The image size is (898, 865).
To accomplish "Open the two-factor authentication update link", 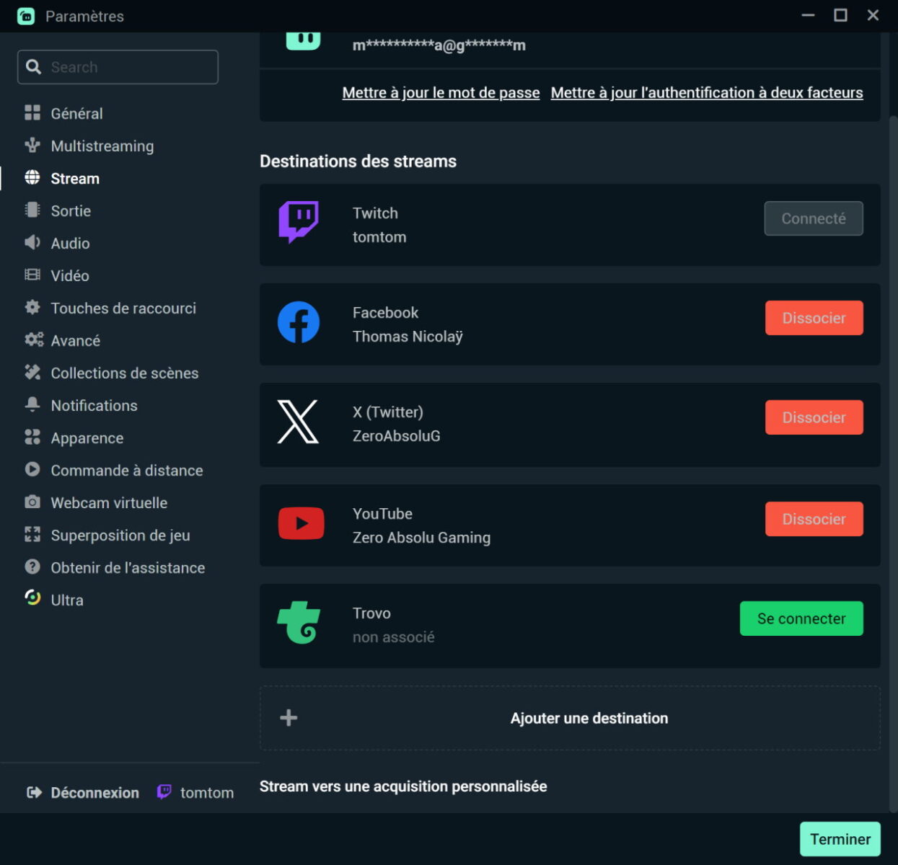I will [x=707, y=92].
